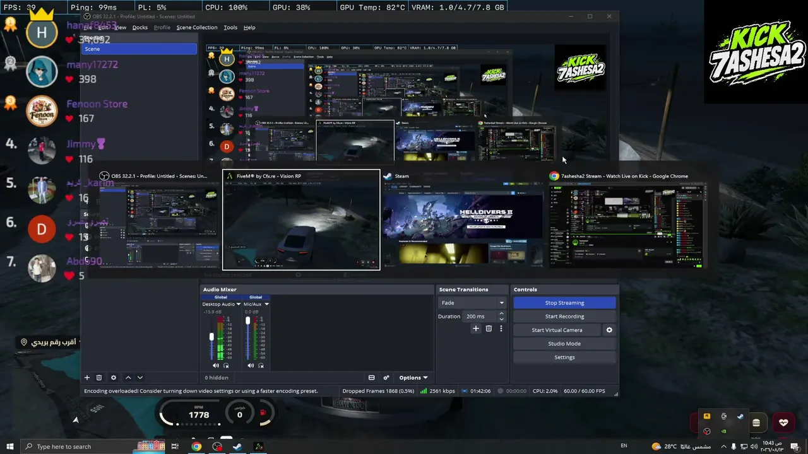Adjust the Desktop Audio volume slider
The width and height of the screenshot is (808, 454).
pos(211,338)
